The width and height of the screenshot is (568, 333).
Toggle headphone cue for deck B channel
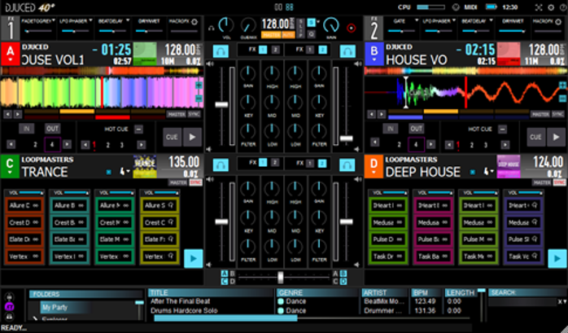pos(345,51)
